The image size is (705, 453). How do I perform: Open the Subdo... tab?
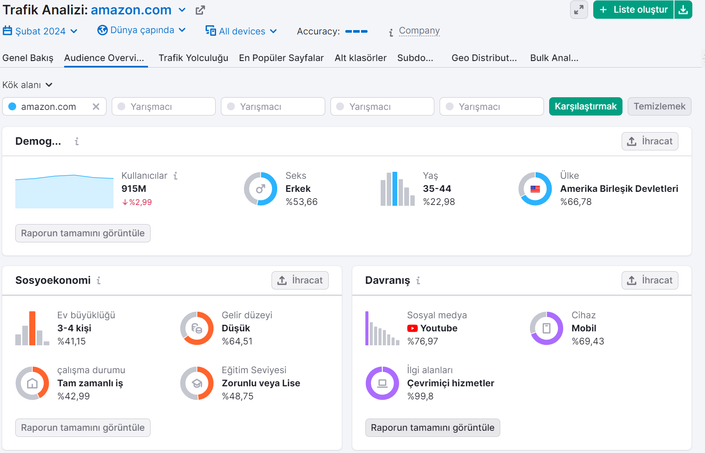[x=415, y=58]
